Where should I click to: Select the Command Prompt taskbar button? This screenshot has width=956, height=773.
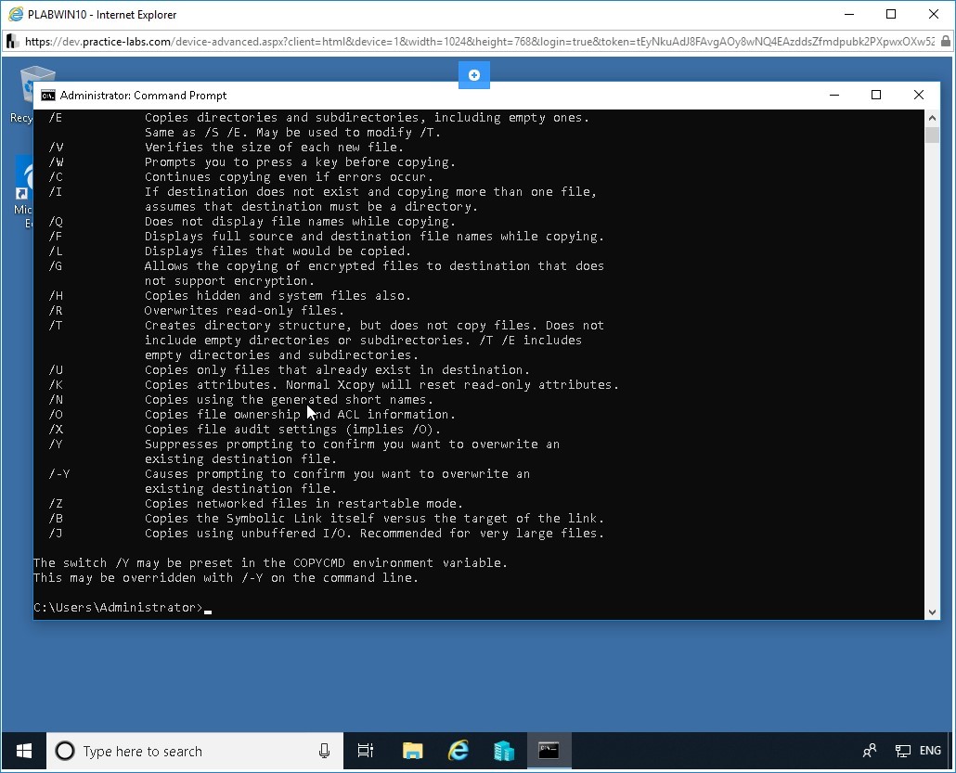549,751
